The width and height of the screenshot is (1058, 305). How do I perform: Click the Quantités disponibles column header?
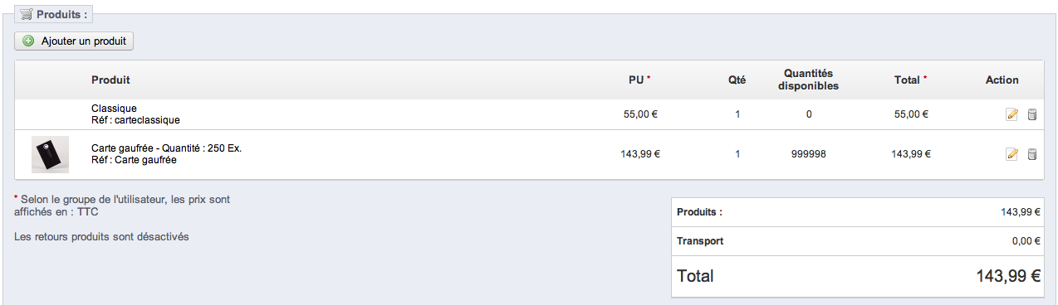(x=808, y=80)
